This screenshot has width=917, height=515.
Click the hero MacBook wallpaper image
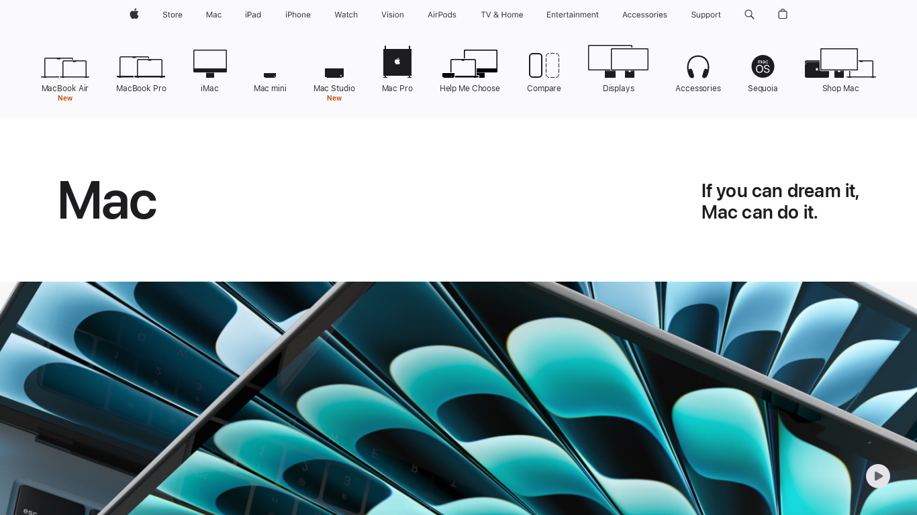pos(458,398)
